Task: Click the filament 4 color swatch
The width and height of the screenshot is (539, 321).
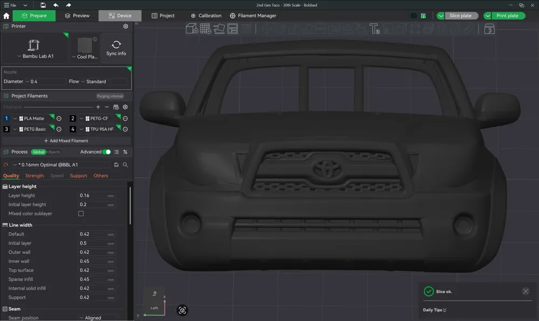Action: 73,129
